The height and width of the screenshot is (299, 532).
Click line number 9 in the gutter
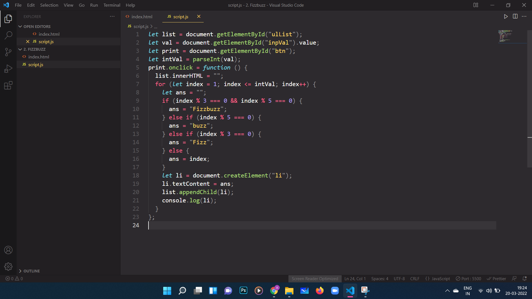click(137, 101)
